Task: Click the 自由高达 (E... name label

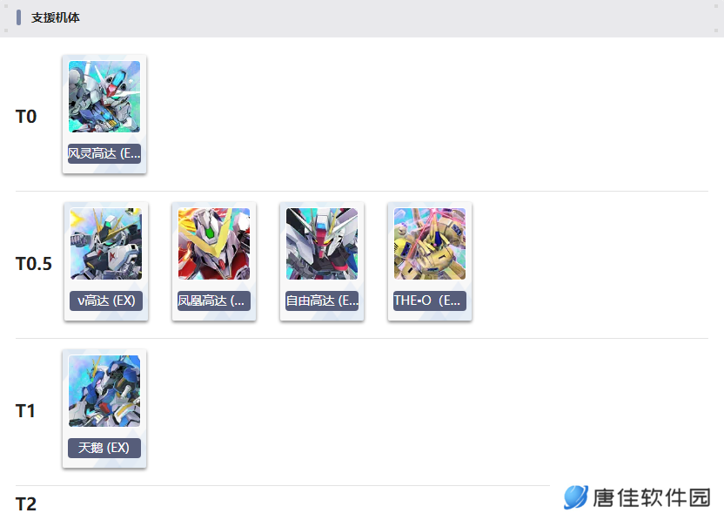Action: (x=322, y=301)
